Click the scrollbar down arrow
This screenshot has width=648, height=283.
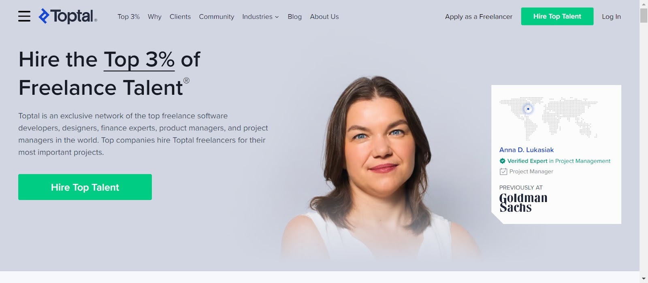(644, 279)
